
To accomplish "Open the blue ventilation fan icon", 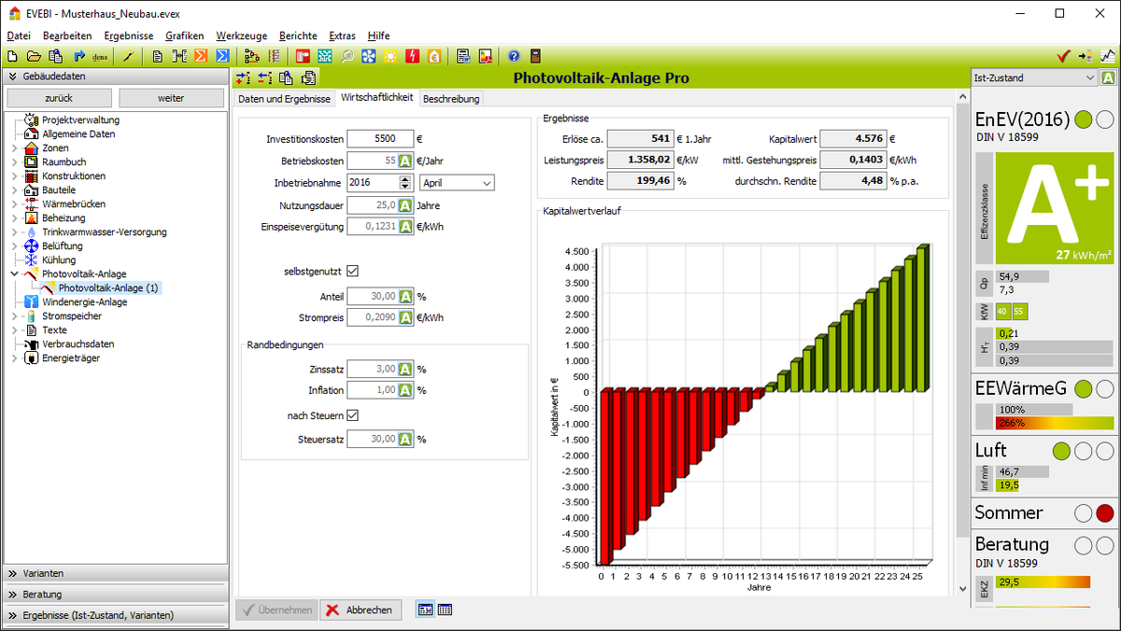I will 369,56.
